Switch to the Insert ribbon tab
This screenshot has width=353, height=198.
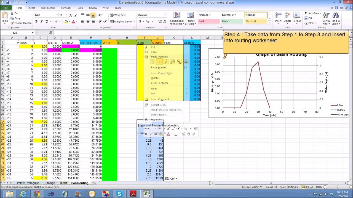[31, 8]
